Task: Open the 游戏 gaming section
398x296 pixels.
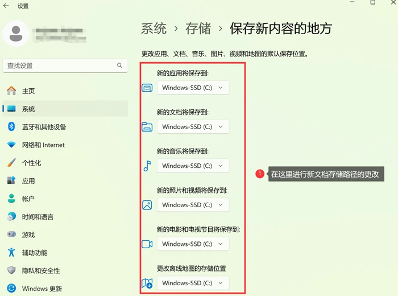Action: [65, 235]
